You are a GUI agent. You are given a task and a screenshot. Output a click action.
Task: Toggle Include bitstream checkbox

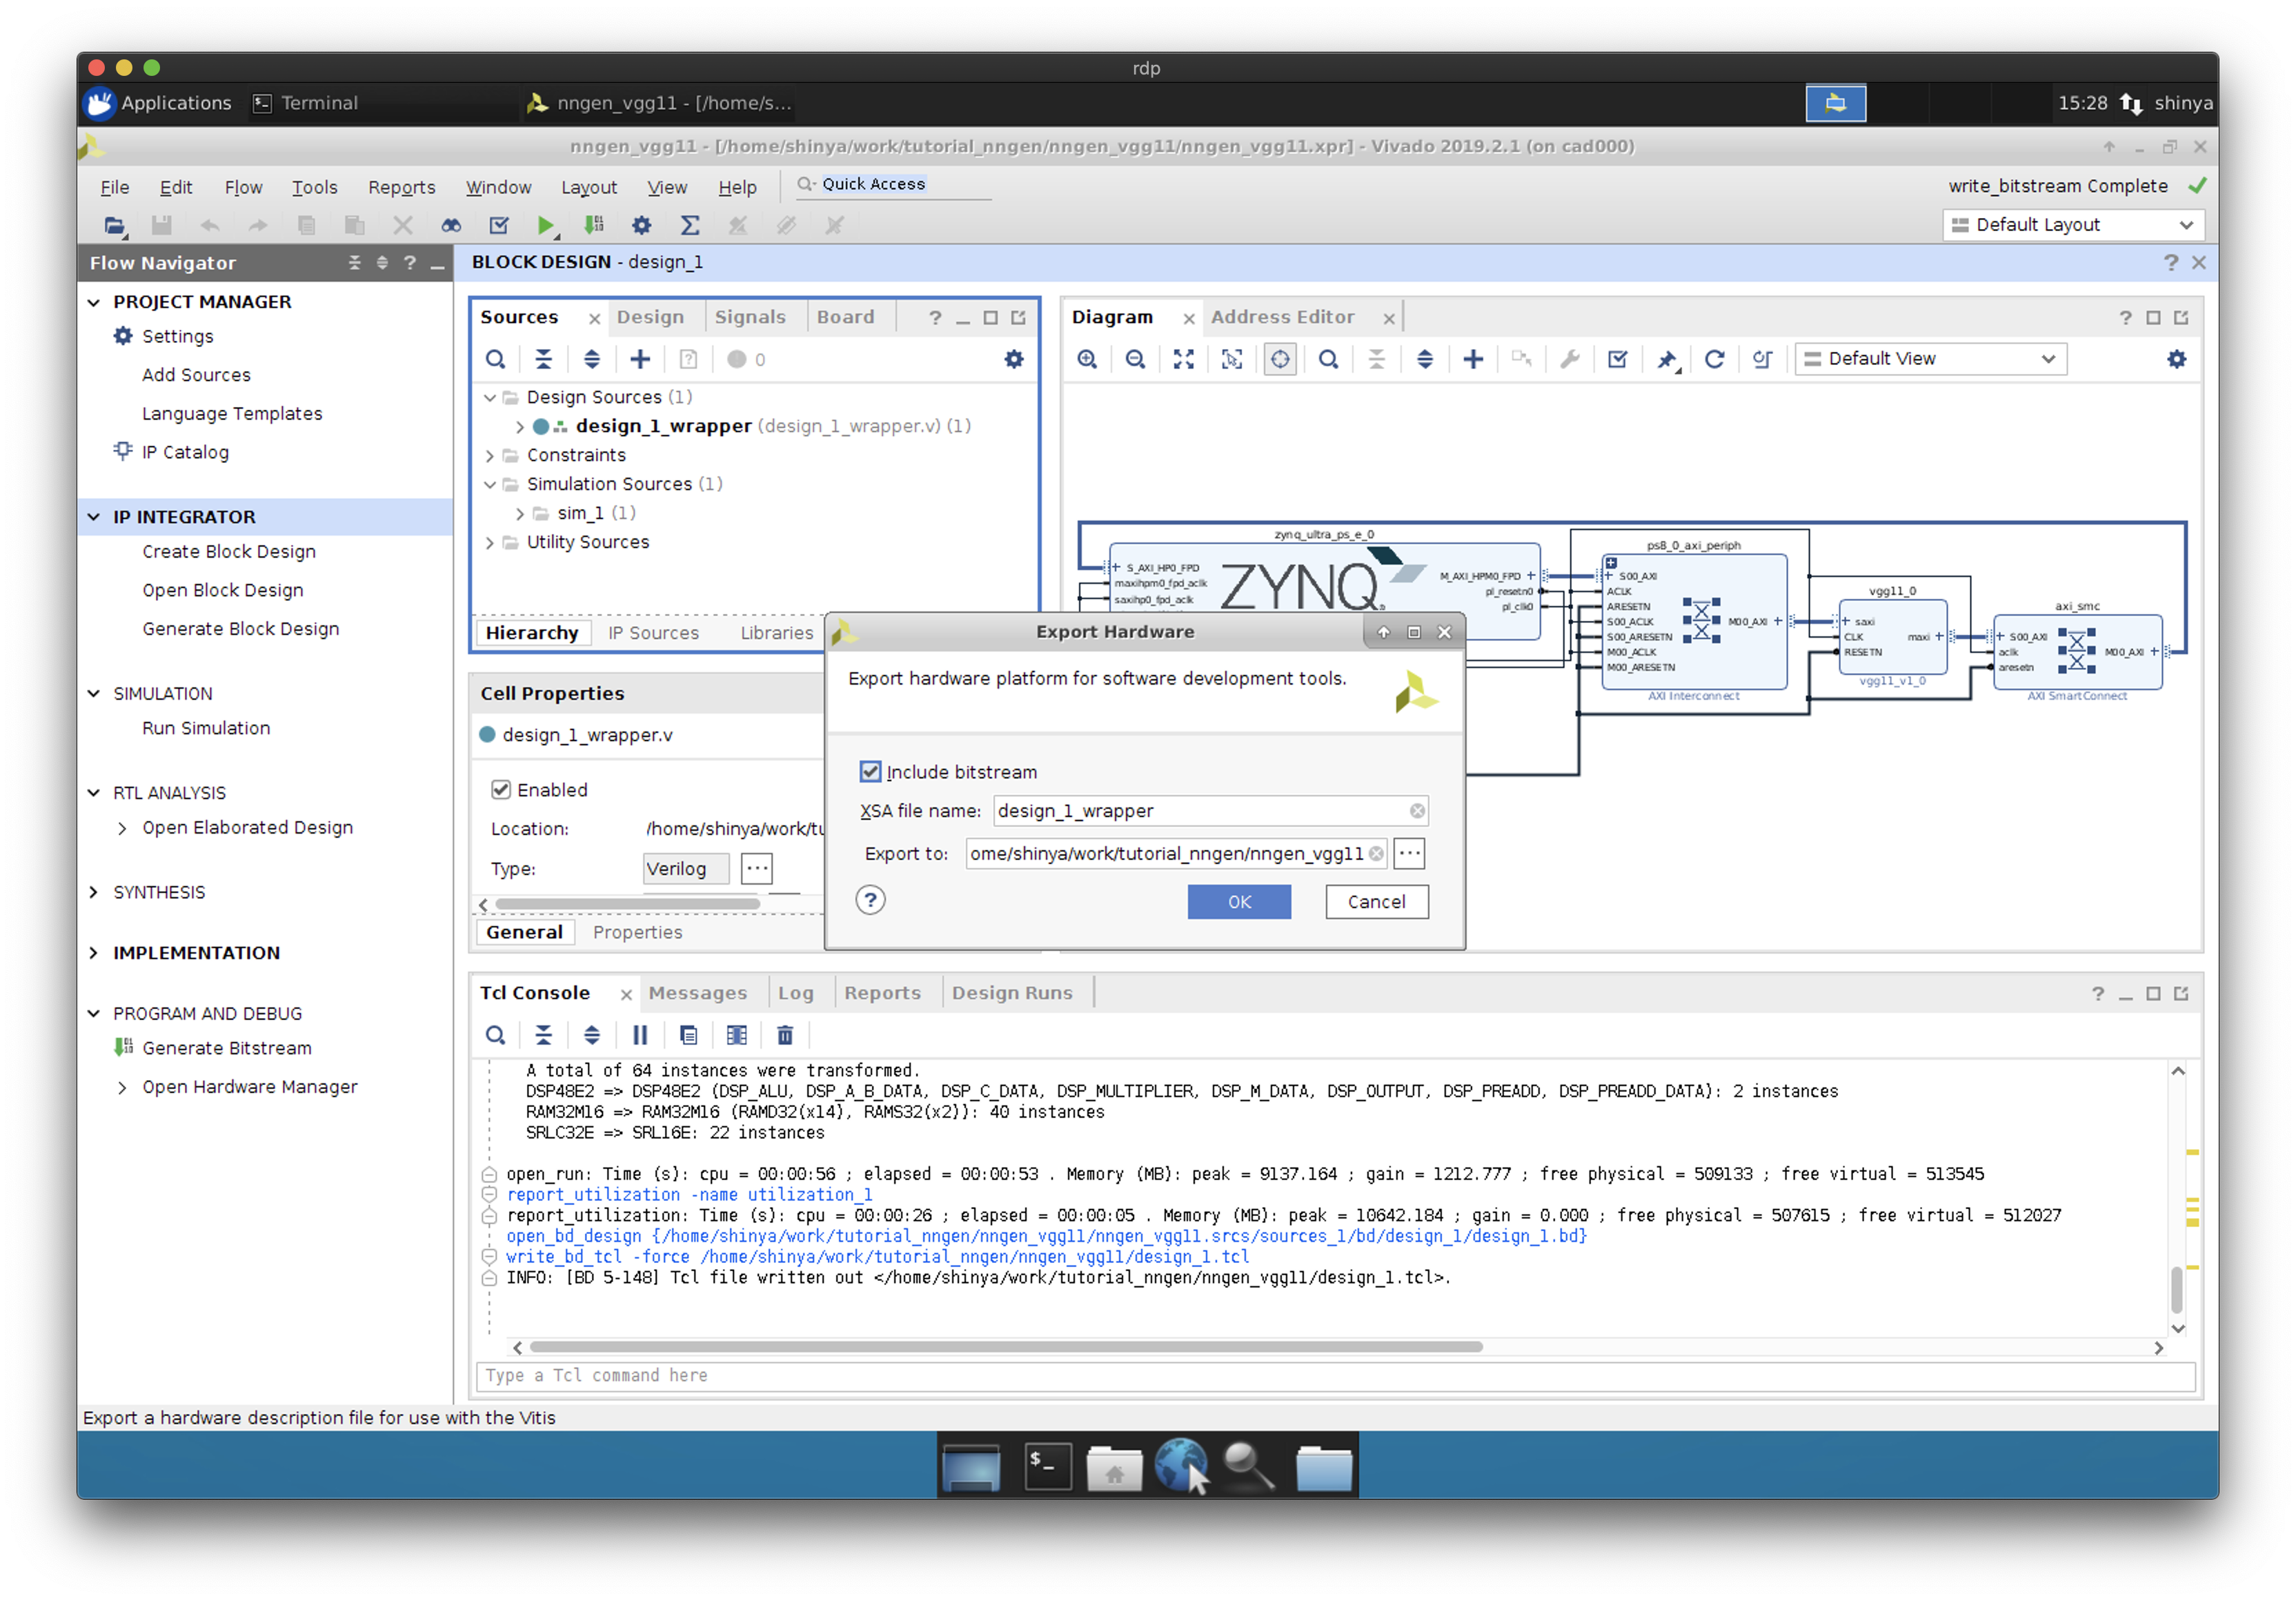[x=870, y=771]
